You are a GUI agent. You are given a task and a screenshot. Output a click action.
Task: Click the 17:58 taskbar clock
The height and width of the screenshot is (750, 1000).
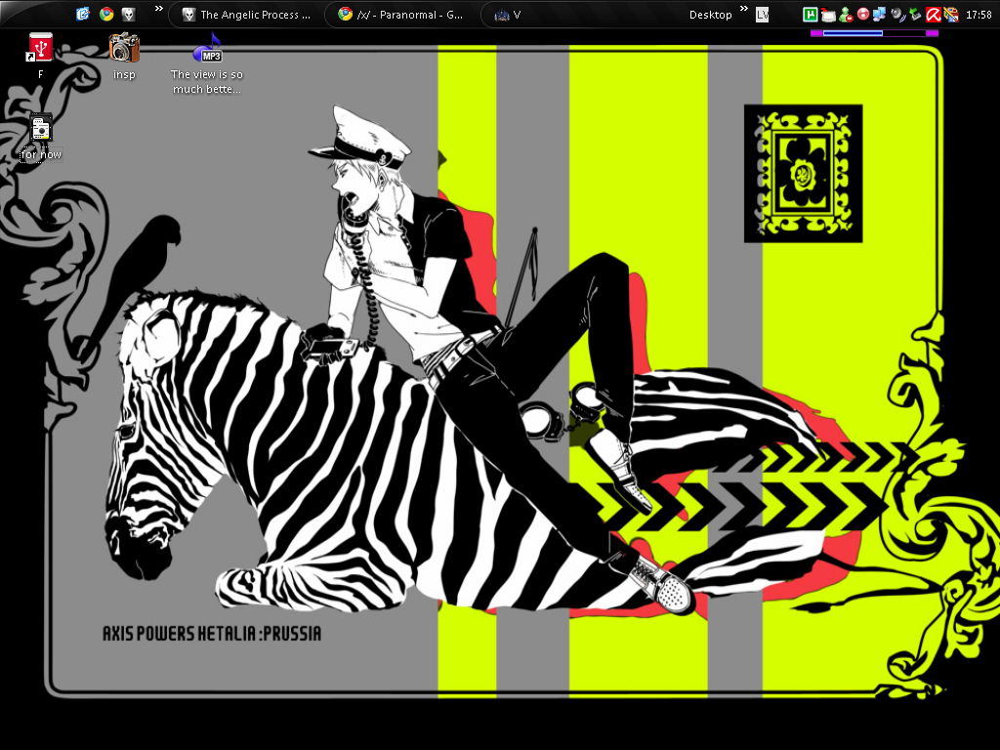(979, 15)
